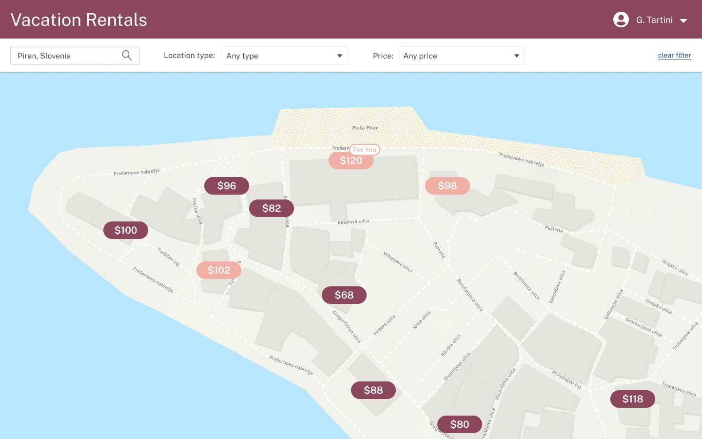This screenshot has height=439, width=702.
Task: Select the $88 rental marker
Action: (x=373, y=390)
